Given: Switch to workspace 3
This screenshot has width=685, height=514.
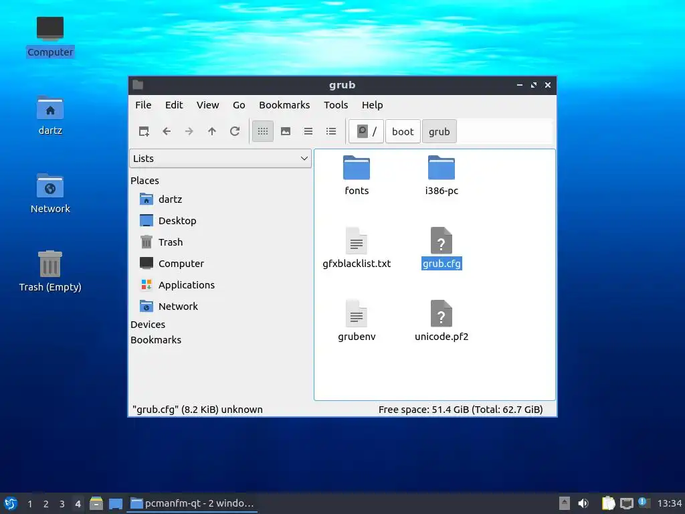Looking at the screenshot, I should click(62, 504).
